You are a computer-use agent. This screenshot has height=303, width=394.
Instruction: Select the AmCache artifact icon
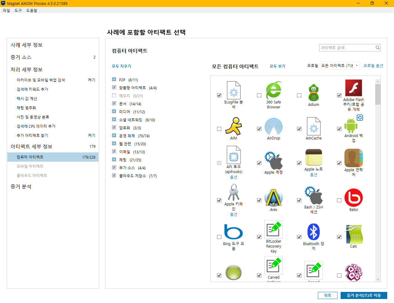click(314, 126)
